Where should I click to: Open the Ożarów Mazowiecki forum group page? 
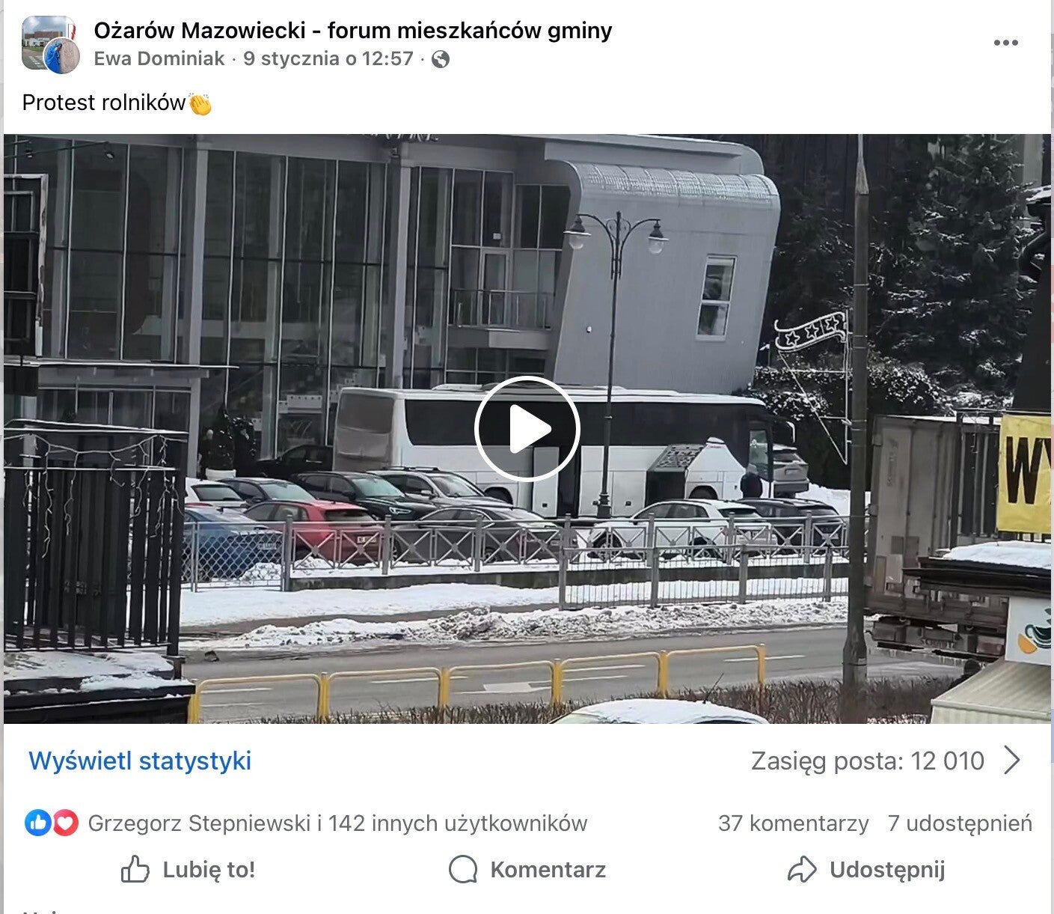(353, 31)
